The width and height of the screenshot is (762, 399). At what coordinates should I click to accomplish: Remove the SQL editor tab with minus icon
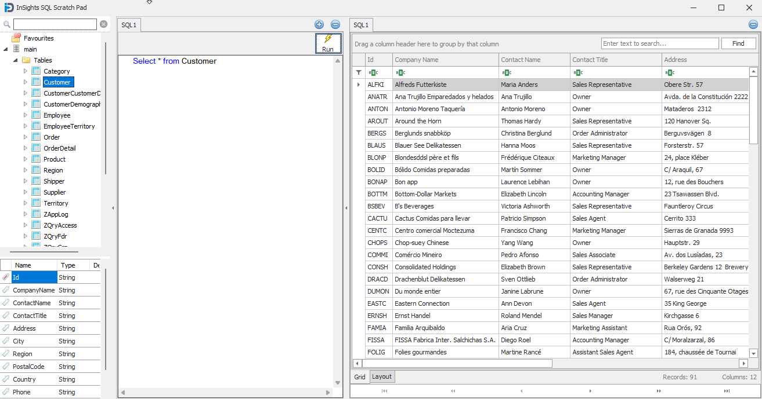pyautogui.click(x=335, y=24)
